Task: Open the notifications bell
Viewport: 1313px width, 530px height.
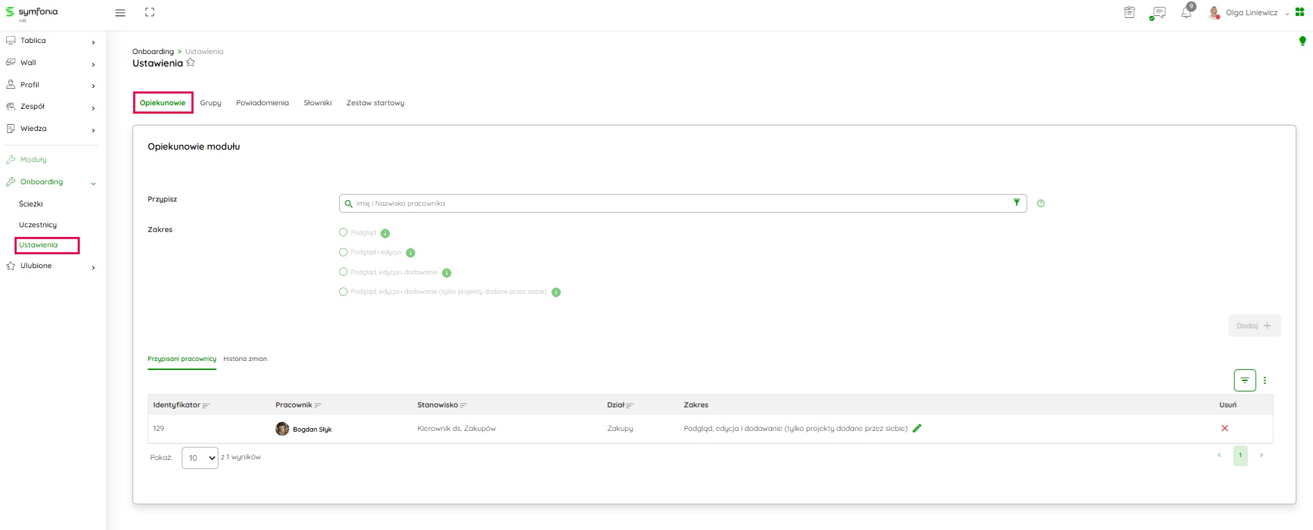Action: point(1186,12)
